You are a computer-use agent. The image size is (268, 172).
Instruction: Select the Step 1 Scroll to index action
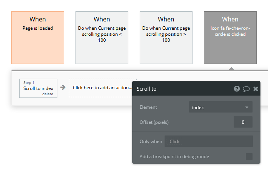click(38, 88)
